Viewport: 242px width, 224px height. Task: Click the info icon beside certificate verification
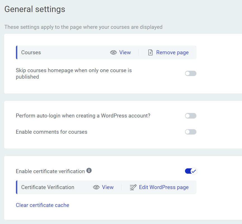coord(89,170)
